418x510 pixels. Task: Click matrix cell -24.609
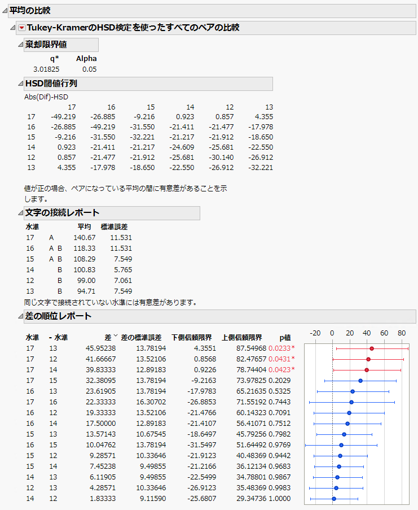[x=182, y=147]
